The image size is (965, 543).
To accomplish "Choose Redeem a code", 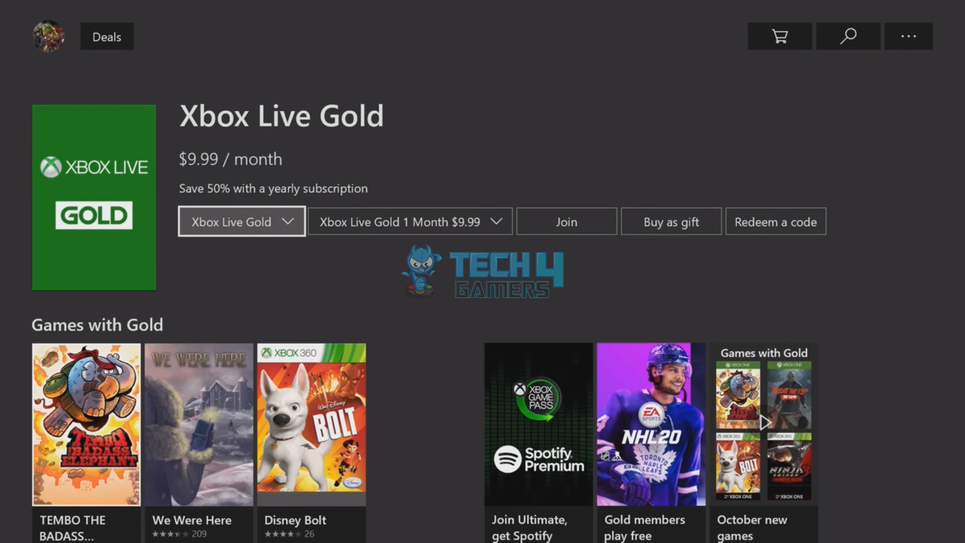I will coord(776,222).
